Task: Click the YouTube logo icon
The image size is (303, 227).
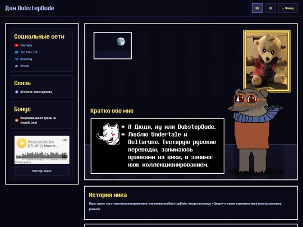Action: pos(16,45)
